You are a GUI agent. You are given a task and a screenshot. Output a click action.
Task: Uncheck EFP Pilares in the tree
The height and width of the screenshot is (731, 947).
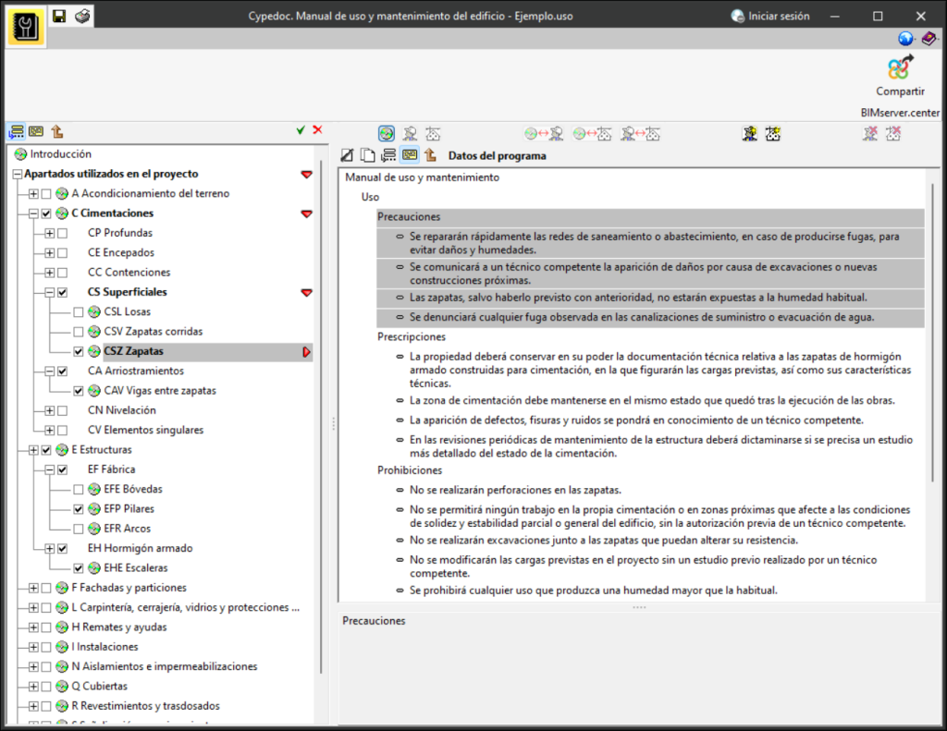click(x=79, y=508)
